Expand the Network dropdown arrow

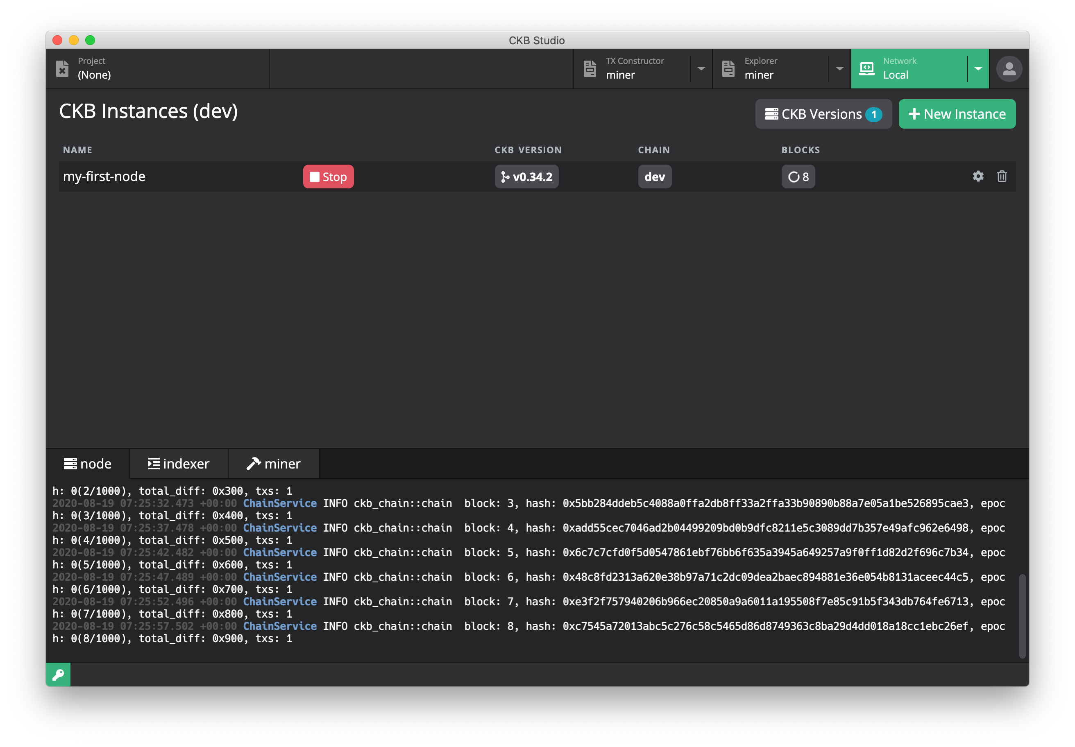(978, 69)
